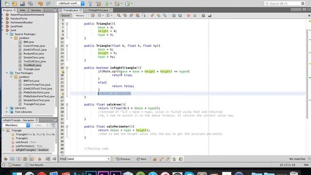Click the Navigator horizontal scrollbar

[x=27, y=154]
